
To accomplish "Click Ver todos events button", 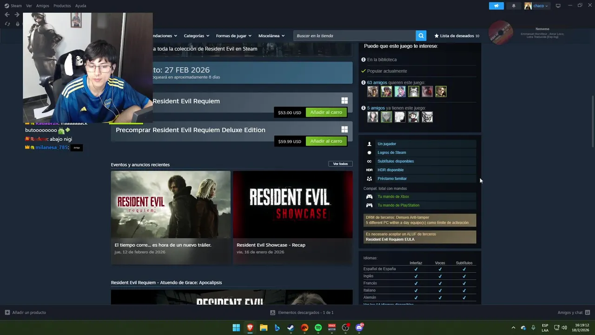I will 340,164.
